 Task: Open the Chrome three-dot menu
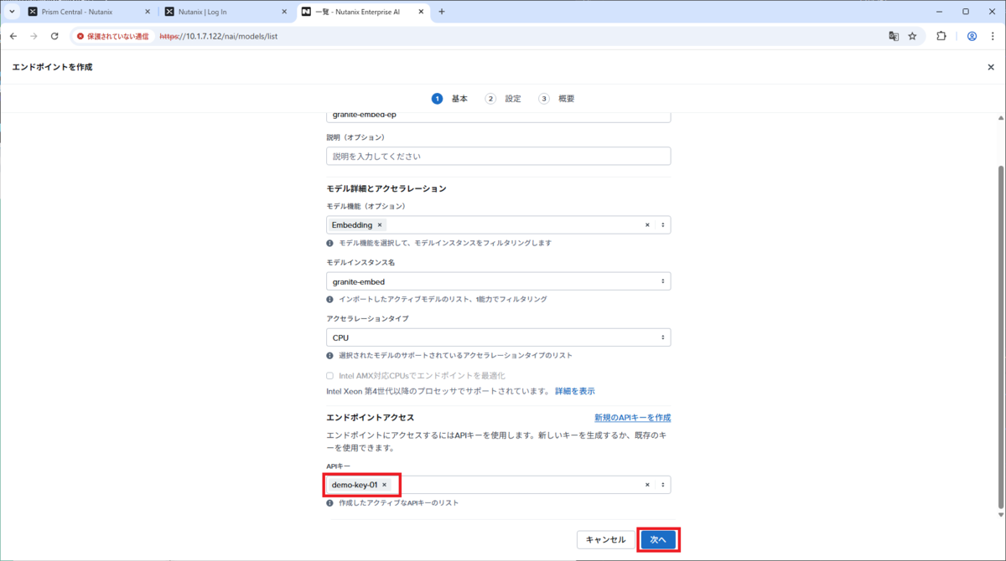(992, 36)
